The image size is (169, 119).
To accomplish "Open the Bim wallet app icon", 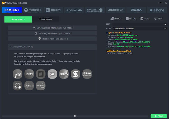I will tap(87, 74).
